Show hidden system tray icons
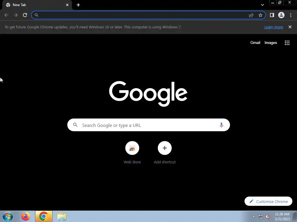The height and width of the screenshot is (222, 297). pos(253,217)
